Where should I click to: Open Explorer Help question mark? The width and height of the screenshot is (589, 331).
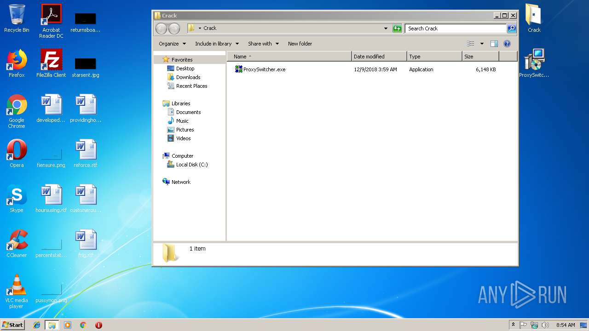tap(507, 44)
